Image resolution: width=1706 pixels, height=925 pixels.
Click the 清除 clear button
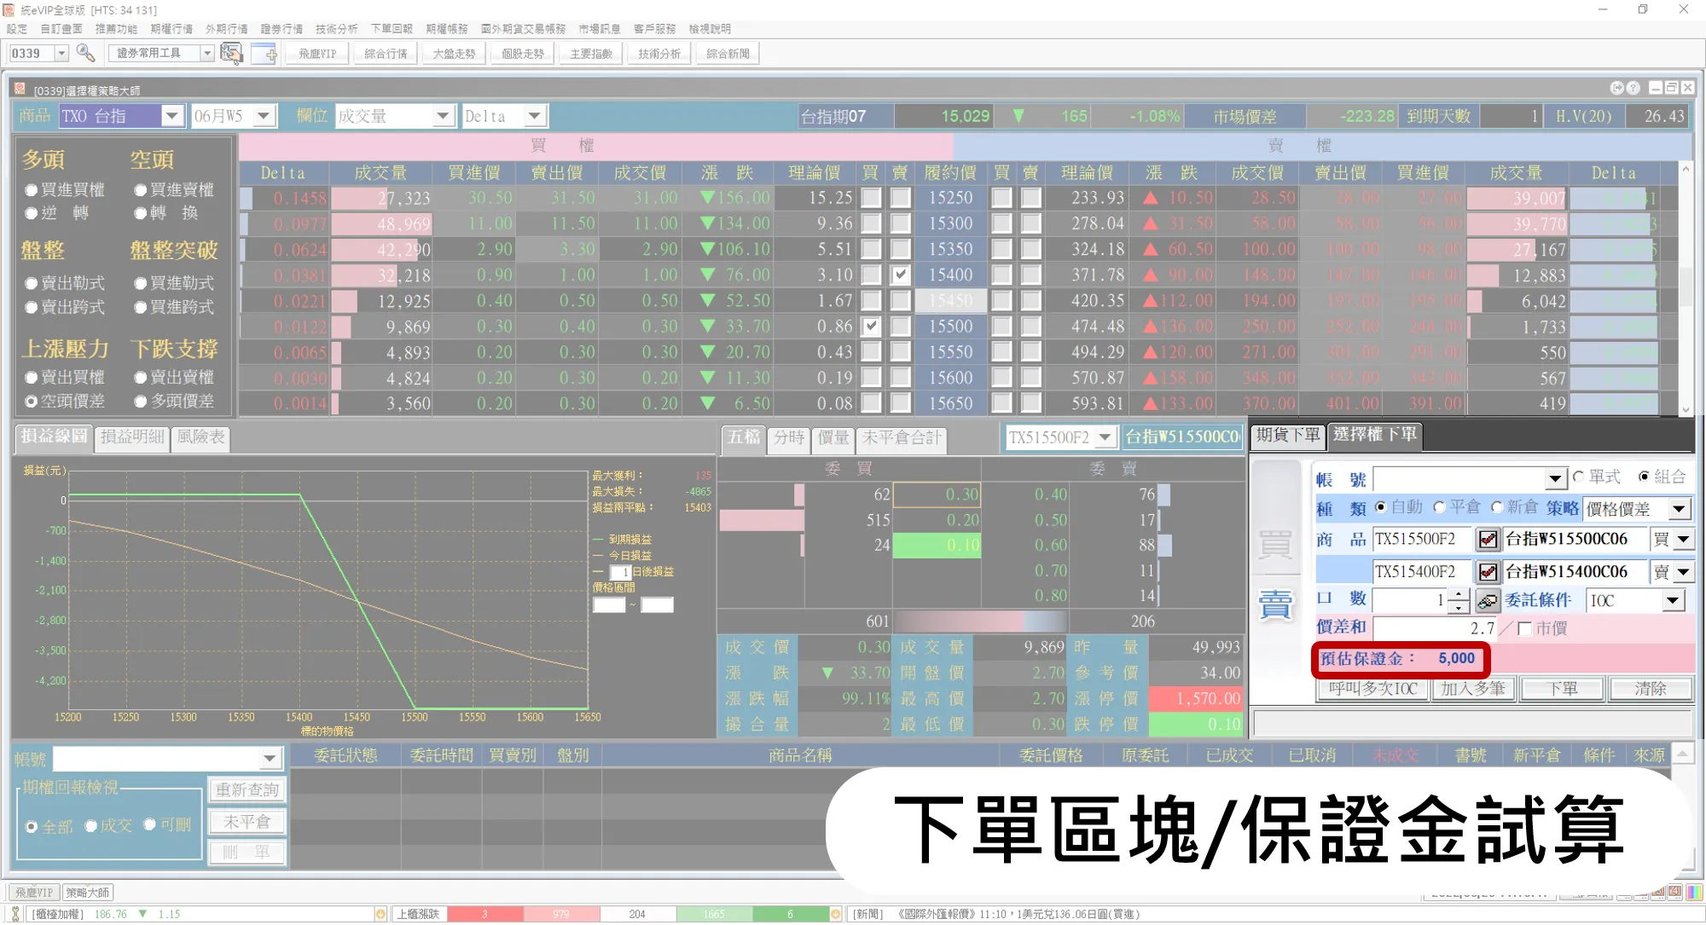(1650, 689)
